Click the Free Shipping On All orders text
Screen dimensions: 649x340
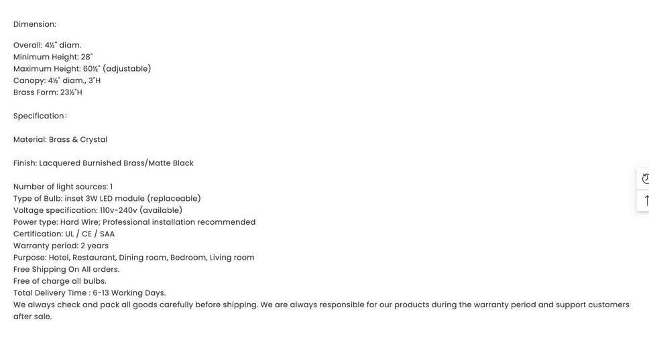click(x=66, y=269)
